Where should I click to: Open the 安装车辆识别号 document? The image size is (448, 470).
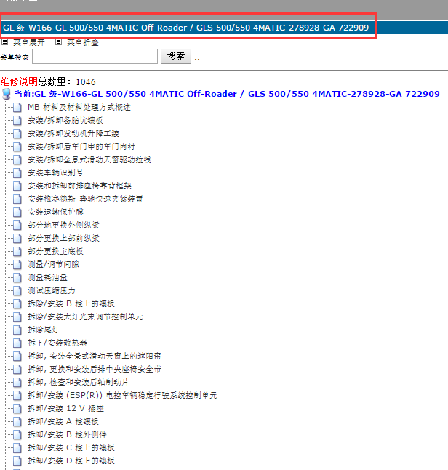55,172
